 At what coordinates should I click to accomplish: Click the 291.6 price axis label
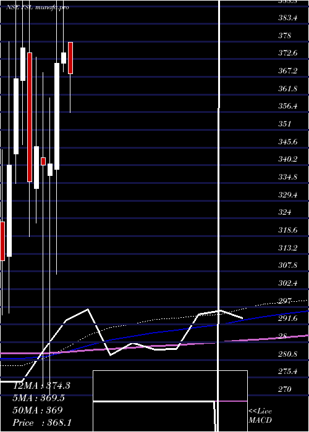288,318
